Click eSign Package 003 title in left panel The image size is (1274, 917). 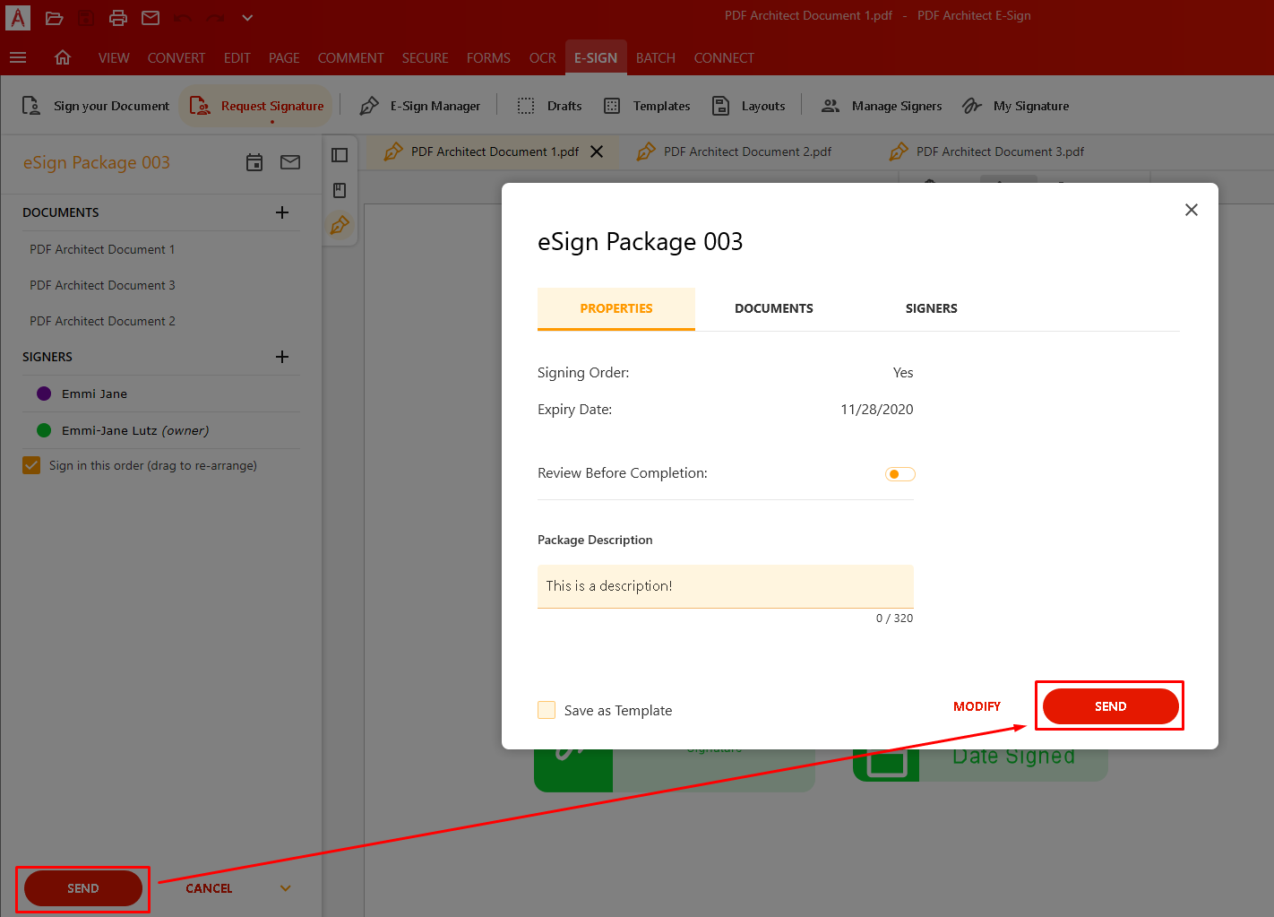click(97, 162)
